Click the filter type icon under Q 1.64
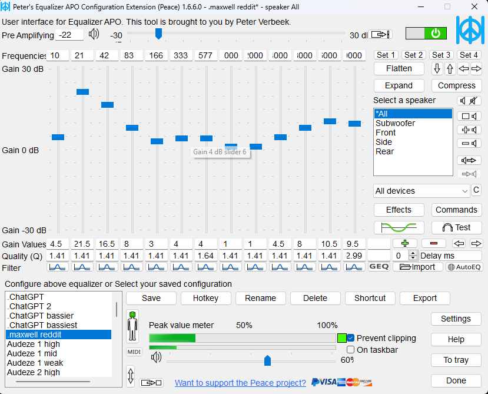Screen dimensions: 488x394 205,267
